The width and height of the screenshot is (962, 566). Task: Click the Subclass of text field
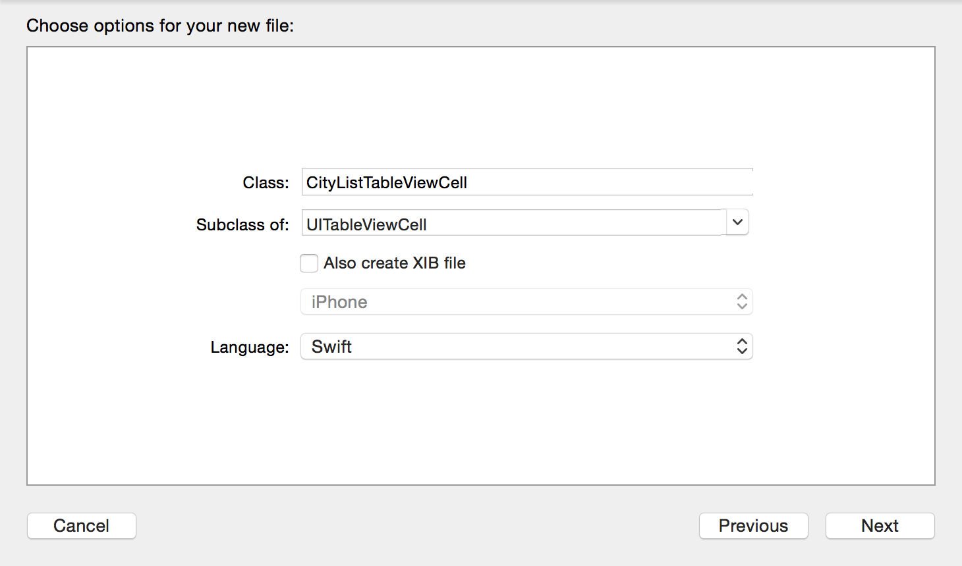tap(514, 223)
